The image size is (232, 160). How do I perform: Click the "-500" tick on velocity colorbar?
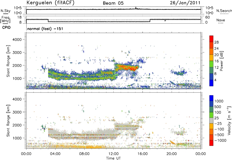219,135
